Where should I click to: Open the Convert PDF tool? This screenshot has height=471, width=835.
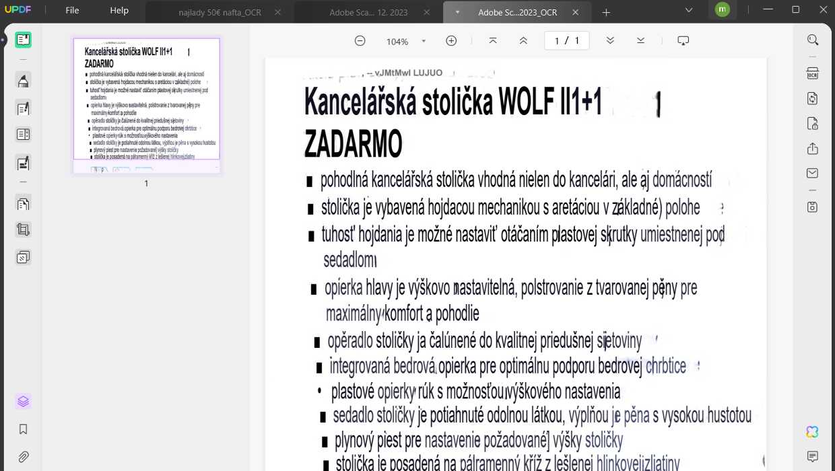[813, 98]
